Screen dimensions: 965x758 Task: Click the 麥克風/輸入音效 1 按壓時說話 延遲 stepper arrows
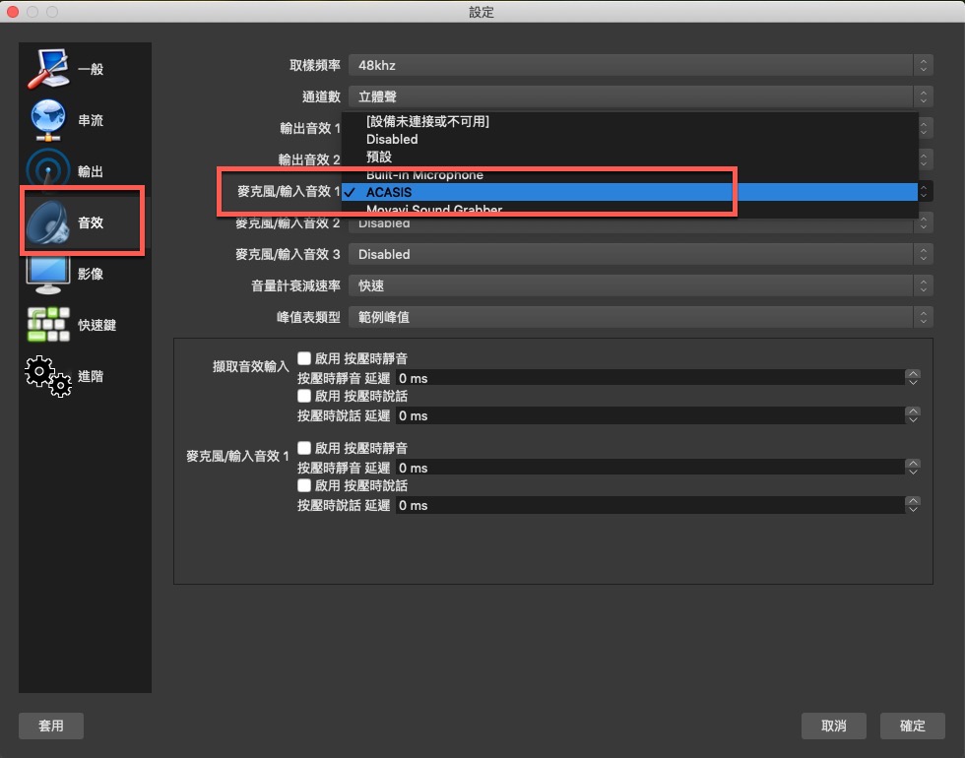tap(914, 505)
